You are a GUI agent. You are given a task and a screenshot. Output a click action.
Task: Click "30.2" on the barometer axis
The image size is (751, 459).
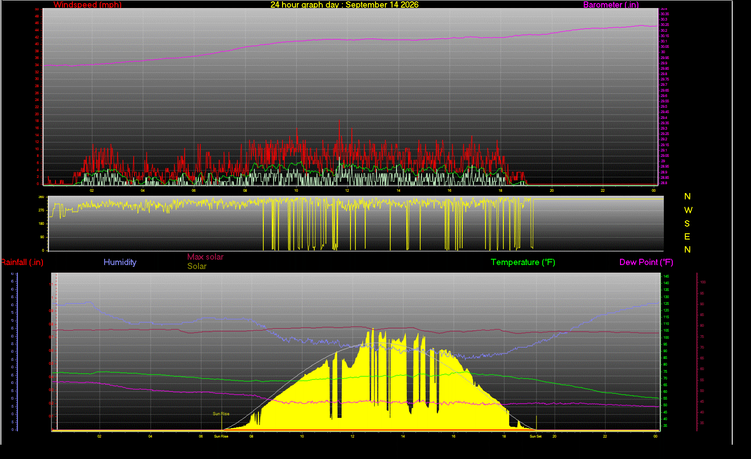point(664,30)
